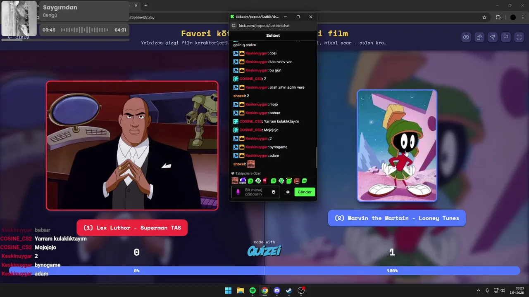529x297 pixels.
Task: Click the chat scrollbar thumb
Action: coord(317,157)
